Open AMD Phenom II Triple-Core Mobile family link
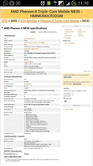 (34, 43)
